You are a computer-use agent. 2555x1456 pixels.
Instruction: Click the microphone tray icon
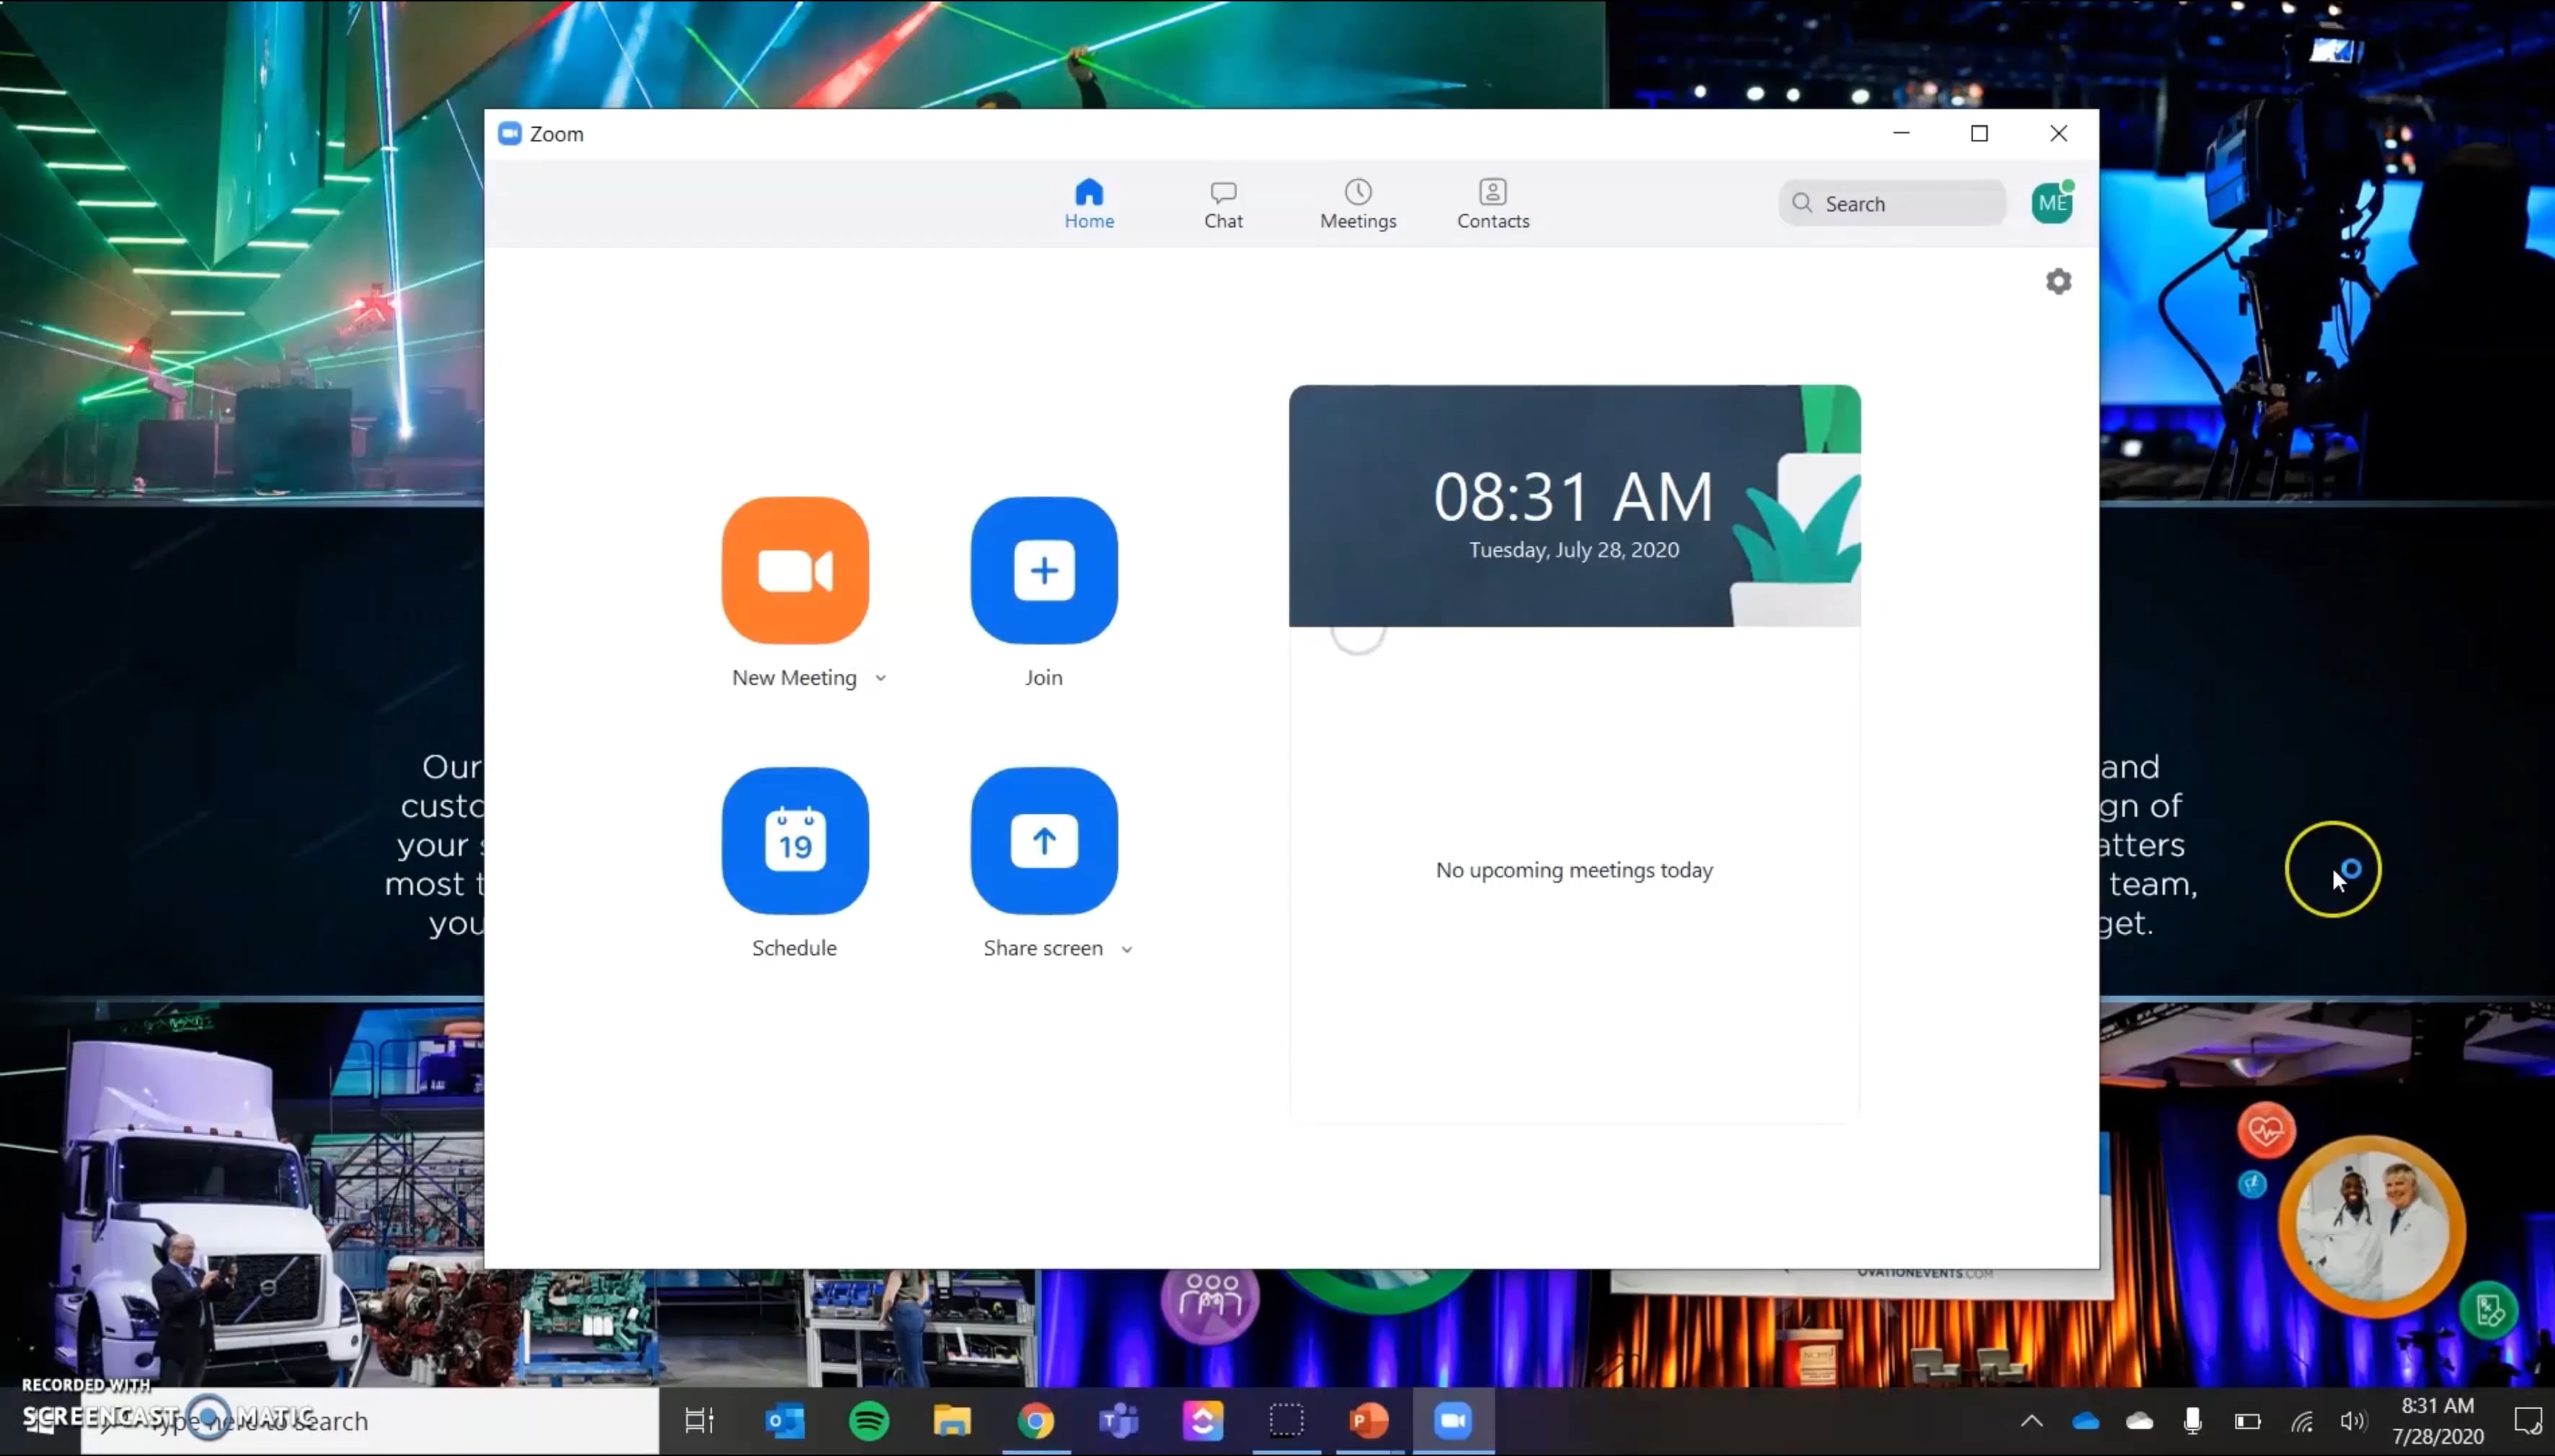(2192, 1421)
